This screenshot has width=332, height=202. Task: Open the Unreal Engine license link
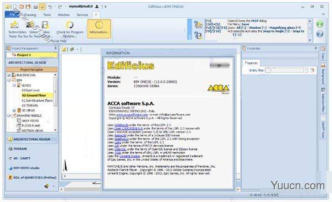coord(129,156)
